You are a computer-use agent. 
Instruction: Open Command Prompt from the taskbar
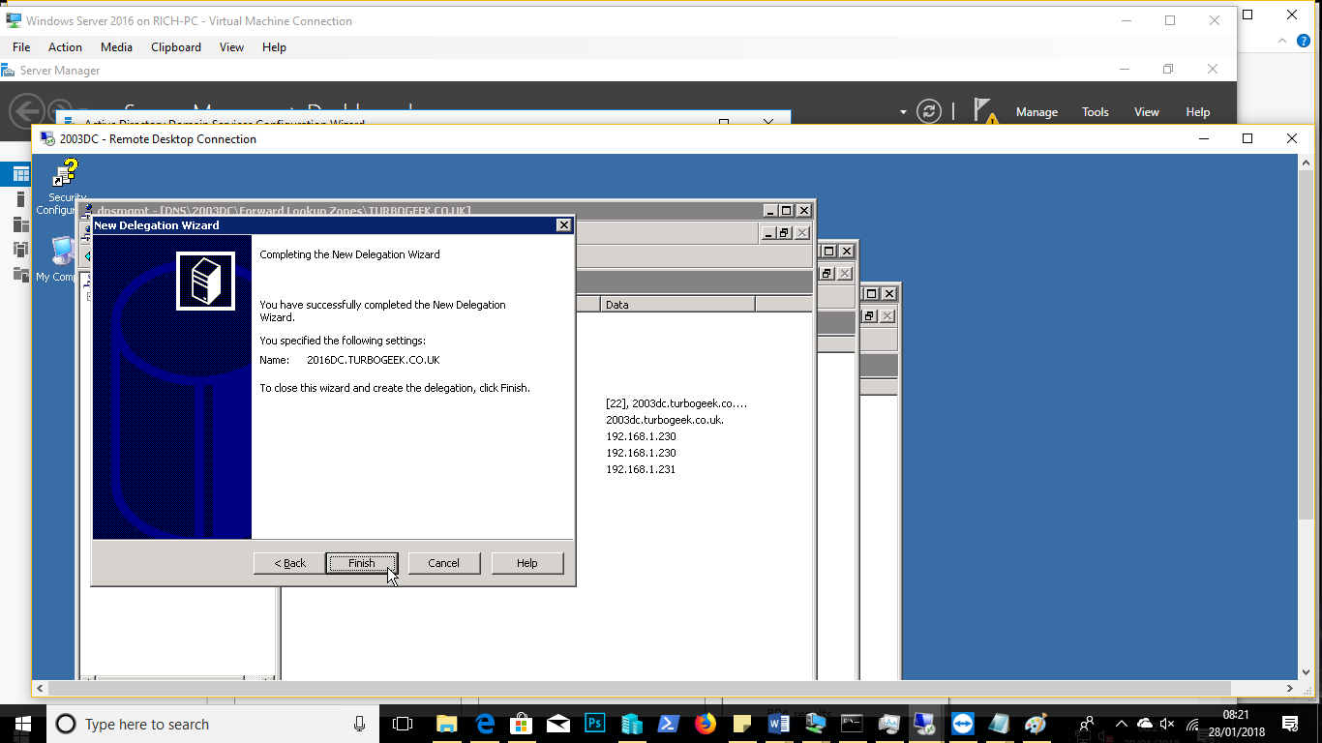tap(852, 724)
